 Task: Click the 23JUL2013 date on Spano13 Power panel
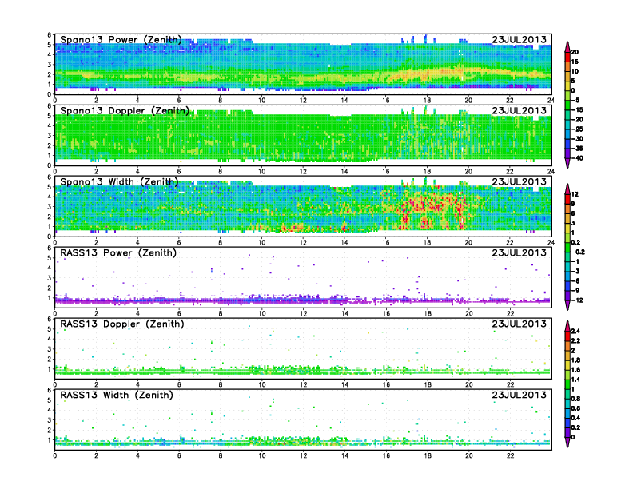(x=520, y=40)
